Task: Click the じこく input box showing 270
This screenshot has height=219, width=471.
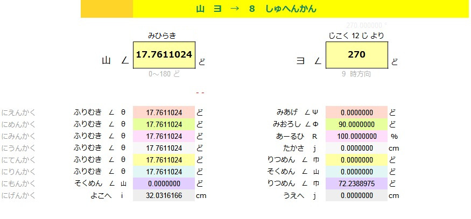Action: click(x=356, y=55)
